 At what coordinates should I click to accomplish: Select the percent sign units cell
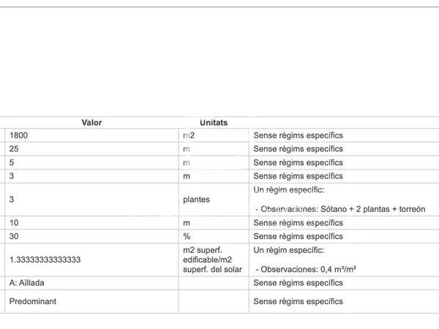(x=214, y=236)
